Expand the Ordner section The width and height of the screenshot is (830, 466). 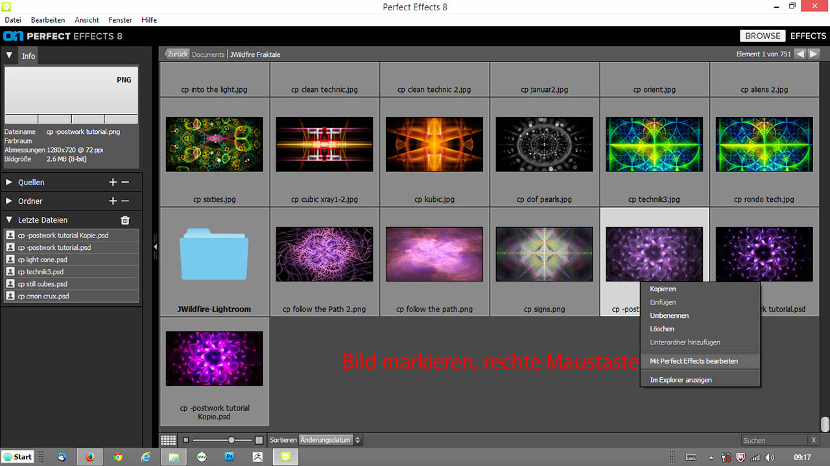pos(9,201)
